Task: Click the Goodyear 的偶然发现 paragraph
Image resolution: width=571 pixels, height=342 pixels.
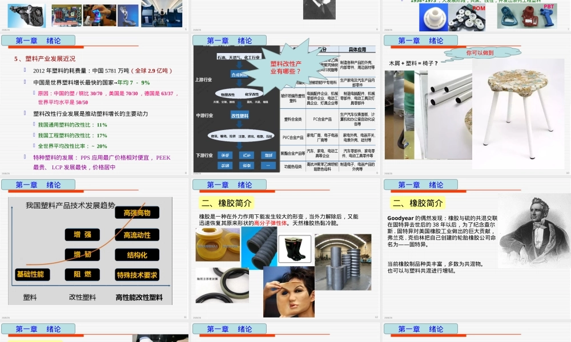Action: (x=442, y=231)
